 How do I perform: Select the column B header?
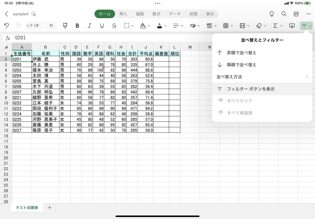[x=45, y=47]
